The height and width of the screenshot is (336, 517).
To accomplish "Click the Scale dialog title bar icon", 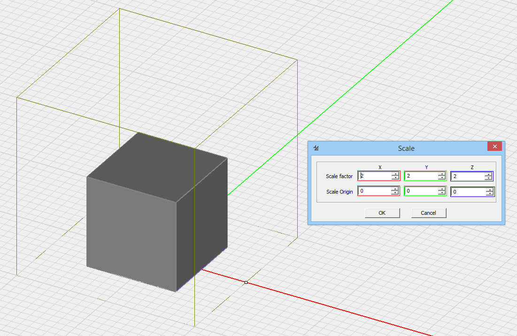I will tap(316, 148).
